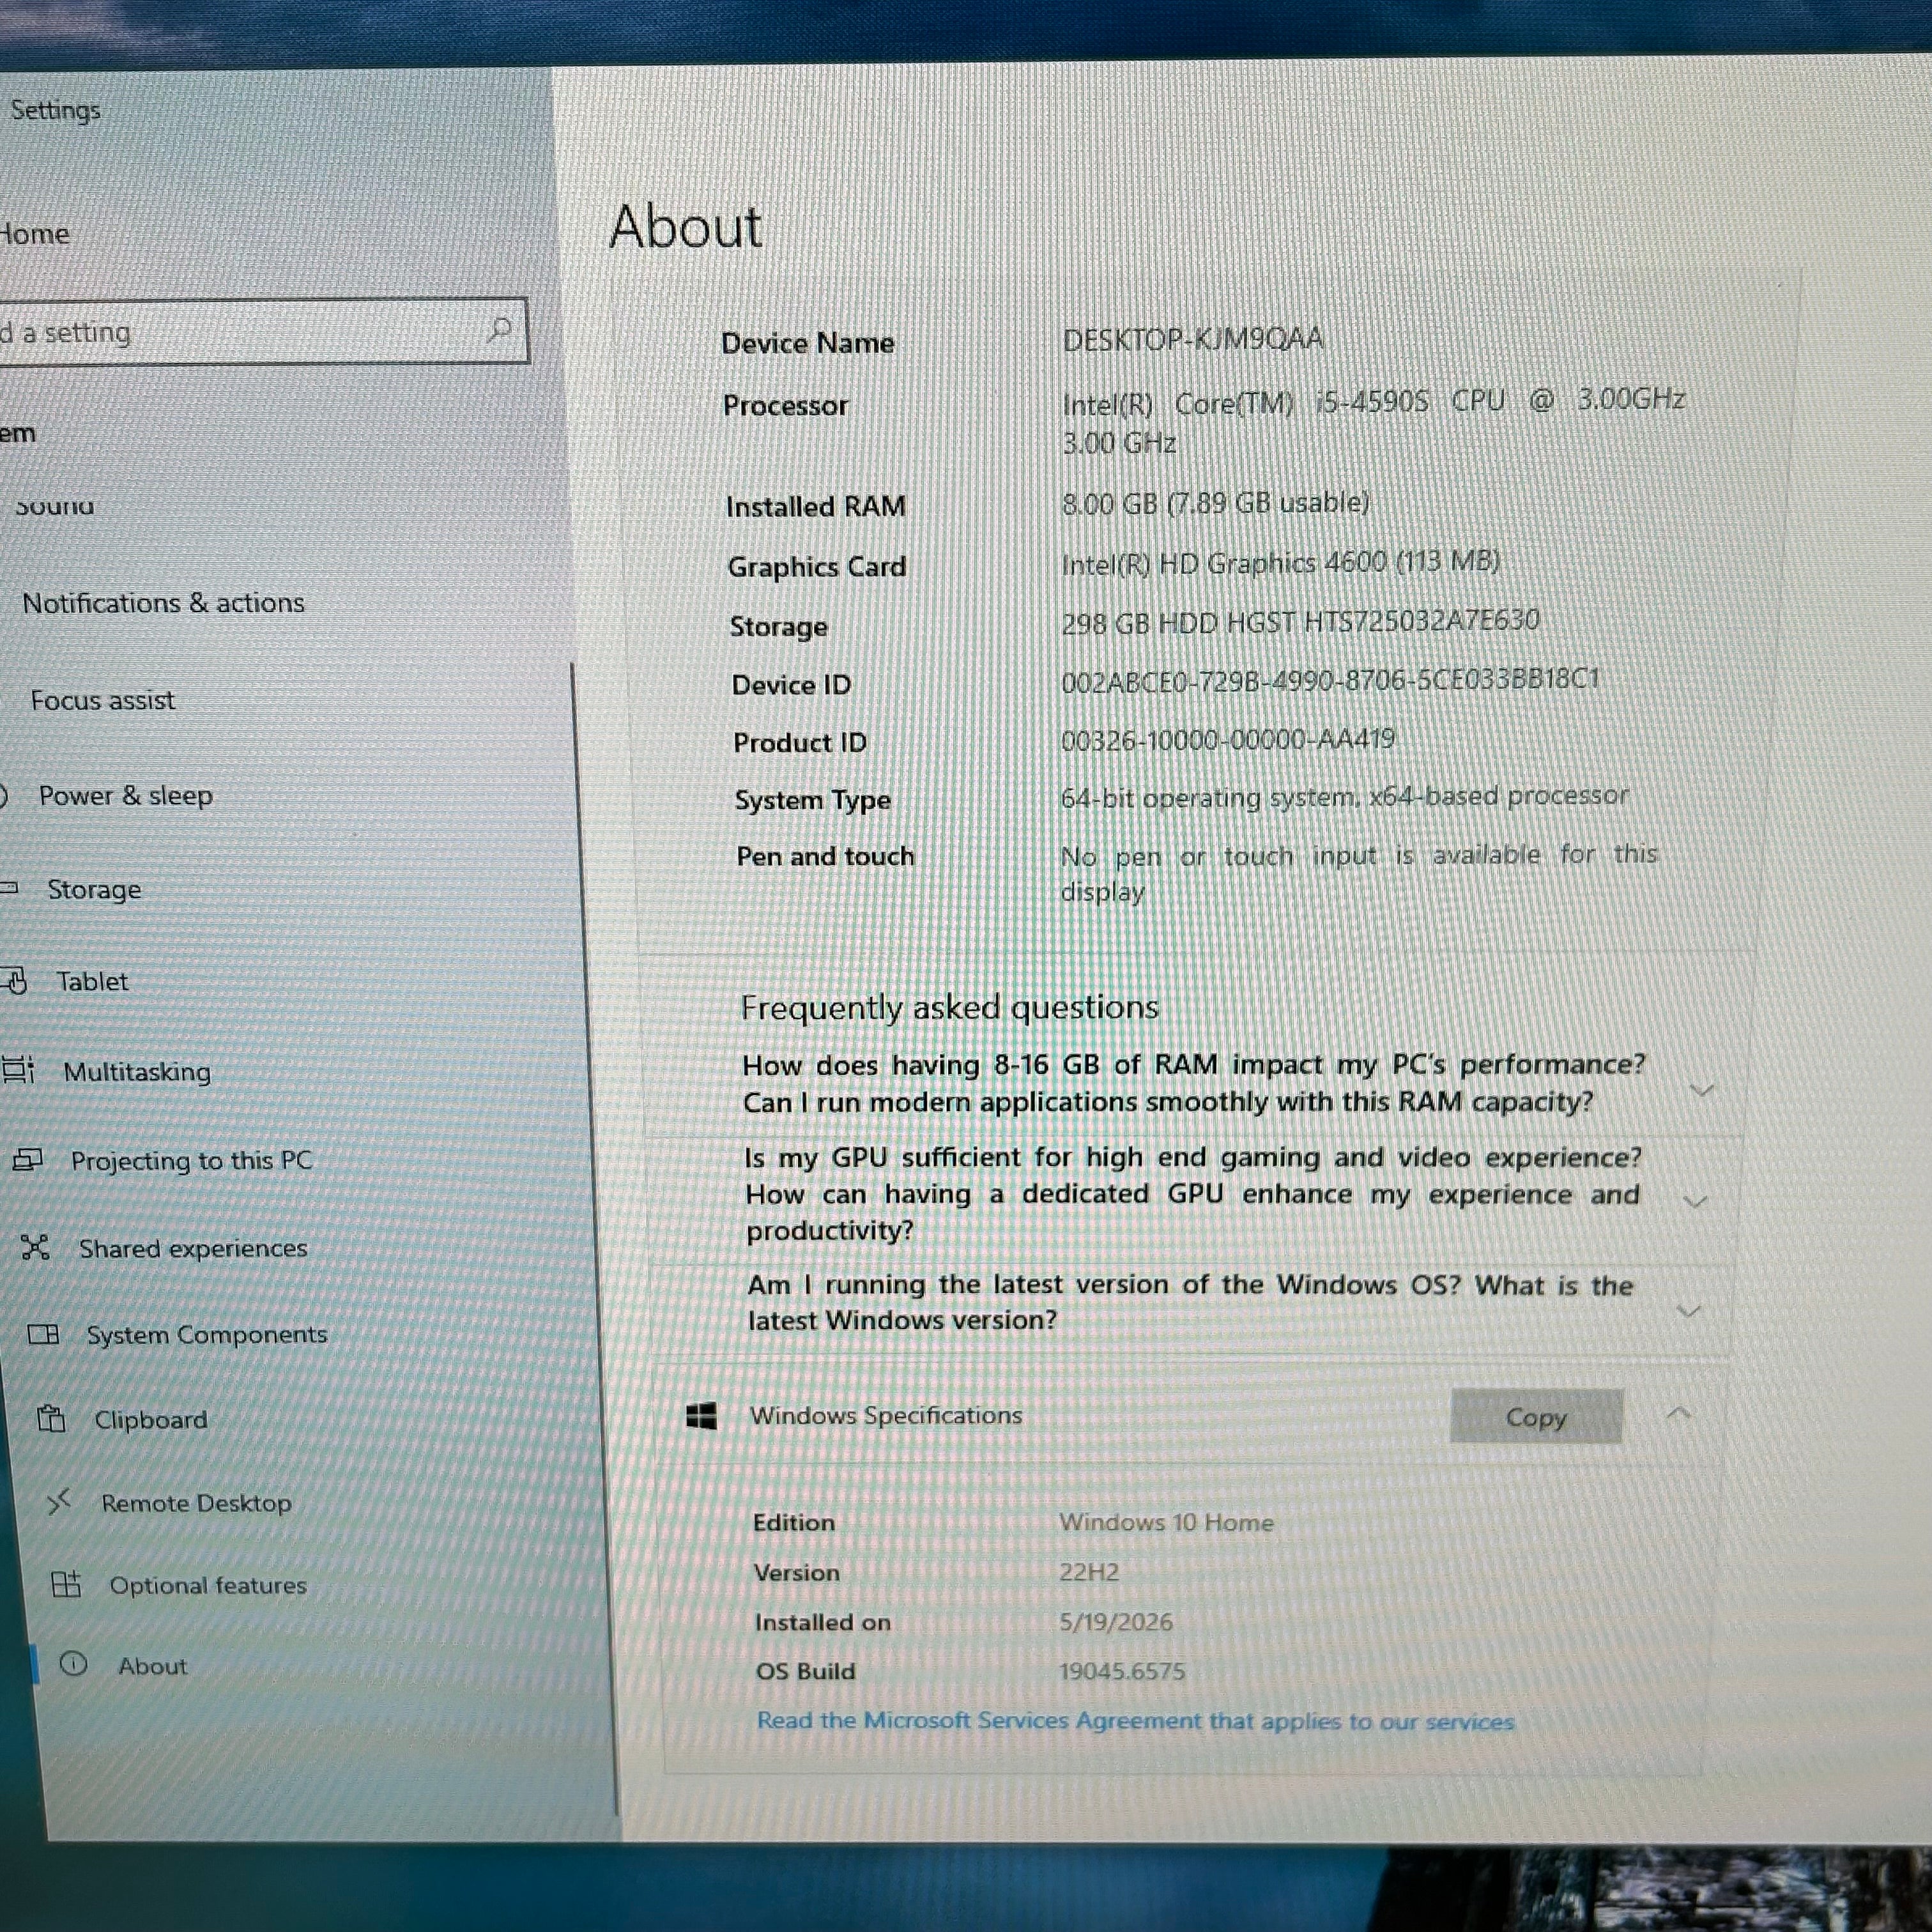This screenshot has height=1932, width=1932.
Task: Select the Projecting to this PC icon
Action: [x=28, y=1160]
